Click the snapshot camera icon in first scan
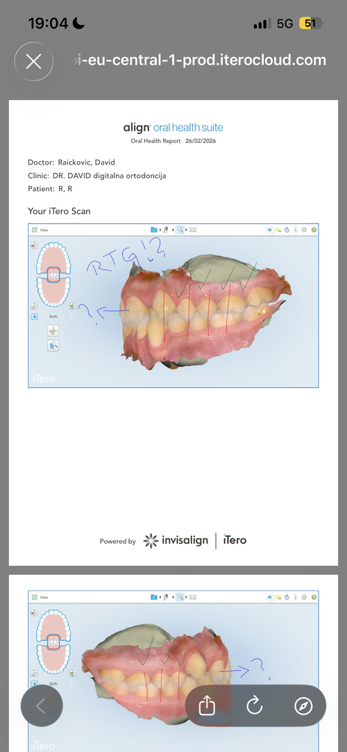Image resolution: width=347 pixels, height=752 pixels. click(x=270, y=230)
